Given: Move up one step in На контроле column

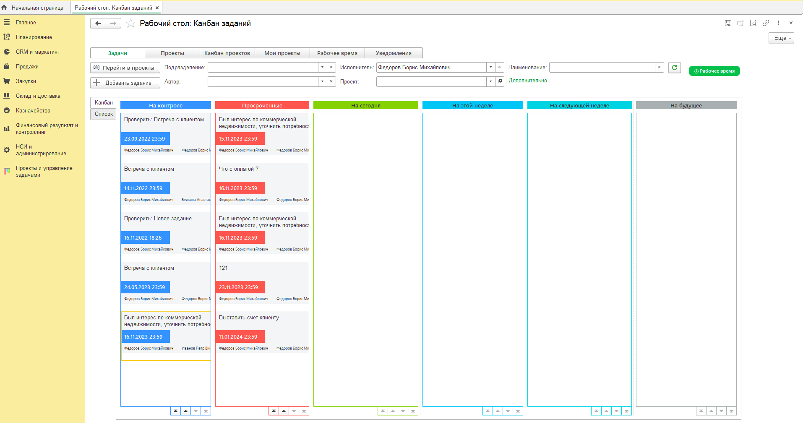Looking at the screenshot, I should point(186,411).
